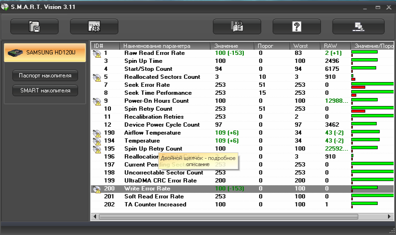Click the network computers toolbar button
Viewport: 396px width, 235px height.
pyautogui.click(x=357, y=27)
